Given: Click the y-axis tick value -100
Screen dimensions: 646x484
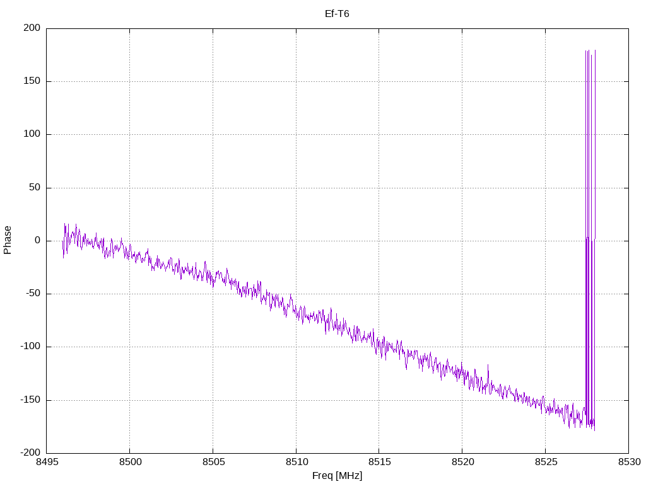Looking at the screenshot, I should tap(30, 347).
